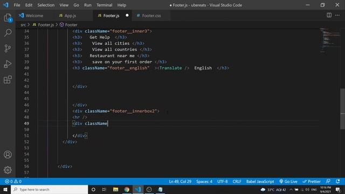Click the ENG language indicator in tray
Image resolution: width=345 pixels, height=194 pixels.
tap(314, 190)
